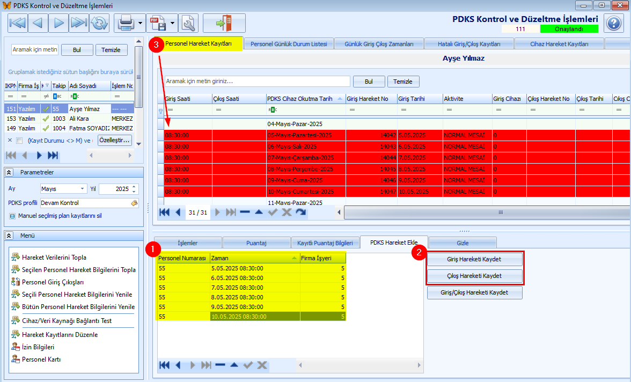The height and width of the screenshot is (382, 631).
Task: Open help with the question mark icon
Action: pos(614,23)
